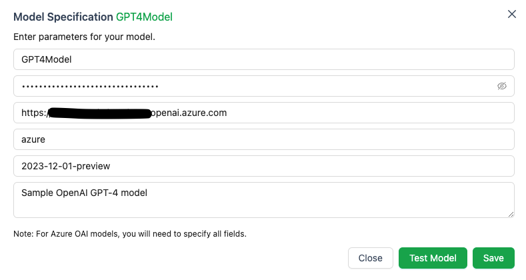This screenshot has width=526, height=280.
Task: Save the model specification
Action: 493,258
